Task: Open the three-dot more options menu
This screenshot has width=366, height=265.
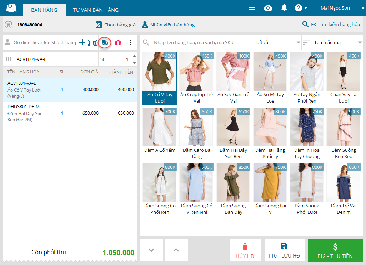Action: coord(131,42)
